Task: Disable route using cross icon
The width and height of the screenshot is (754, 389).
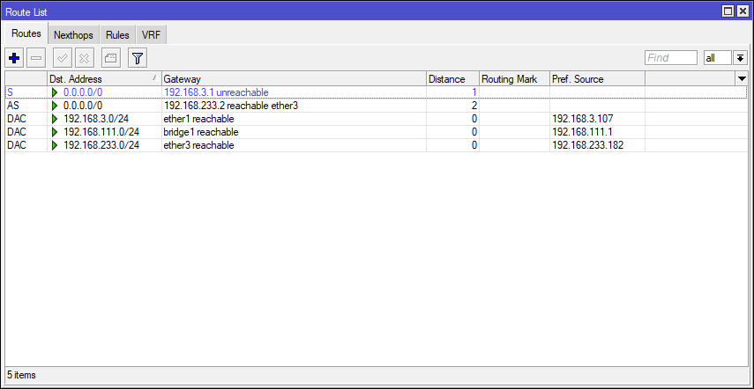Action: 84,58
